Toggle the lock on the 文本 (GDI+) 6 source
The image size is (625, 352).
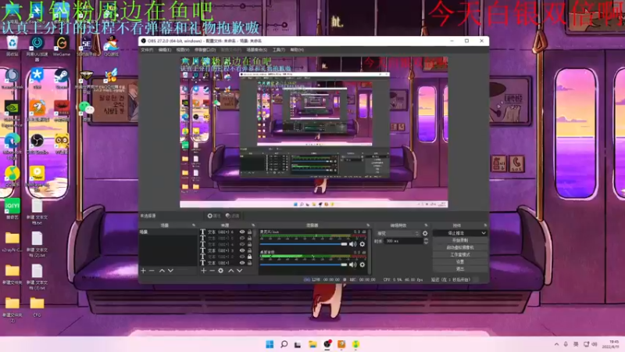[x=249, y=232]
